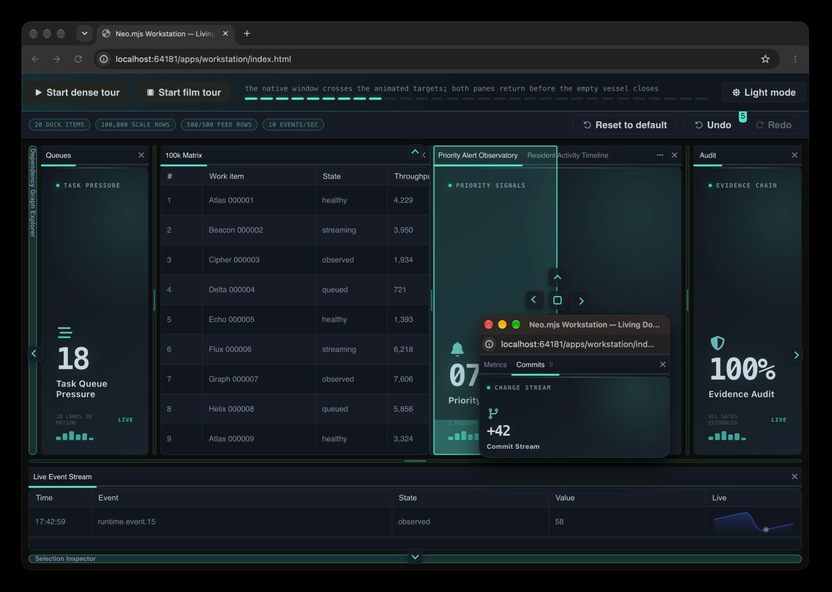Close the floating Commits tab window panel
Image resolution: width=832 pixels, height=592 pixels.
point(663,364)
